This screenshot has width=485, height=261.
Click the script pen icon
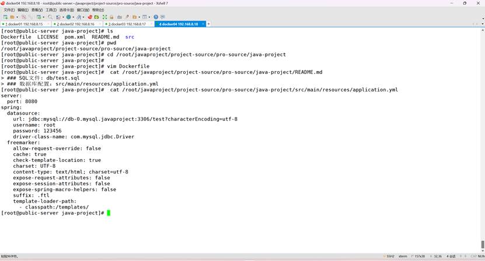[x=127, y=17]
